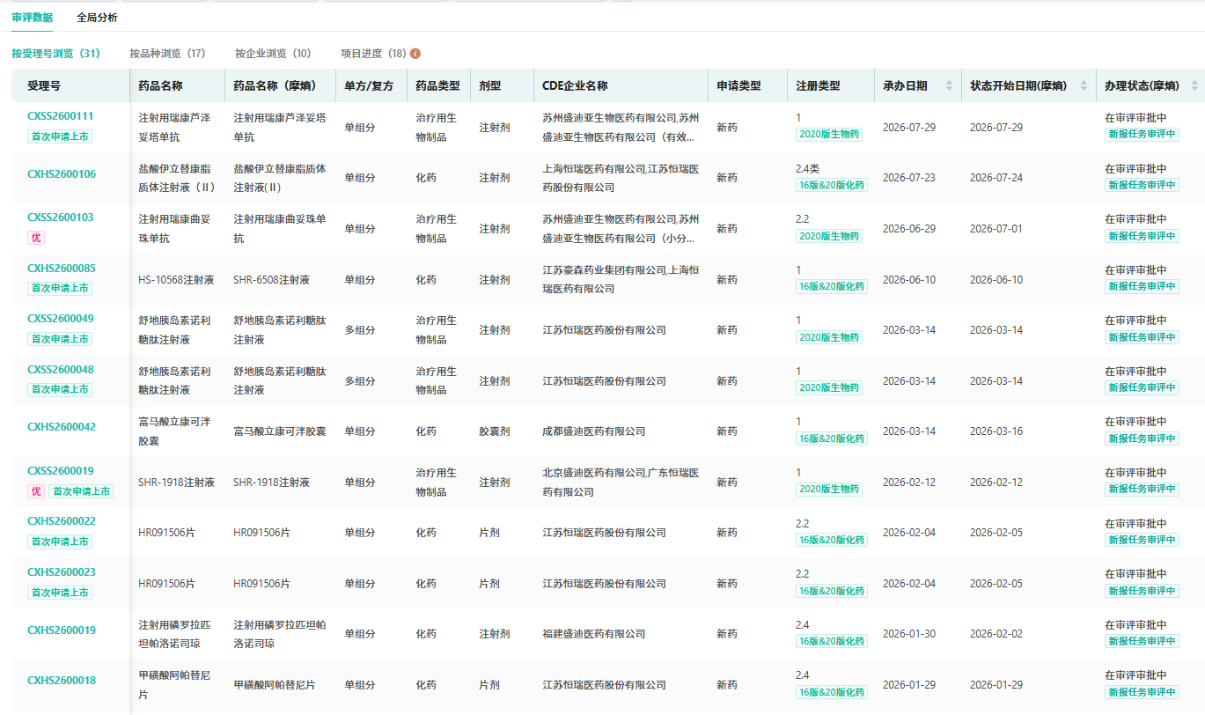Click 16版&20版化药 tag in the CXHS2600106 row

[x=832, y=185]
